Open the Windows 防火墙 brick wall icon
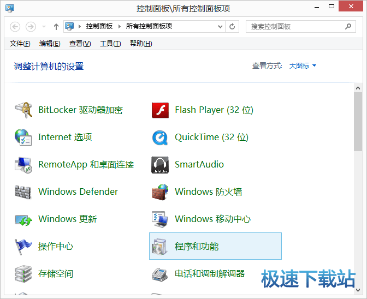Viewport: 367px width, 299px height. coord(160,192)
